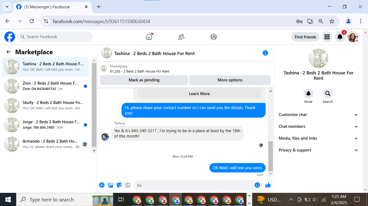Open the browser zoom magnifier icon
The height and width of the screenshot is (206, 368).
(x=321, y=21)
